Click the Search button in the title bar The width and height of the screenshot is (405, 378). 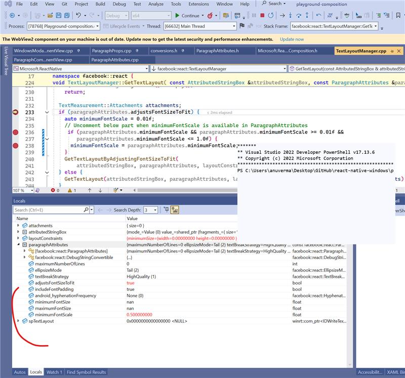tap(274, 4)
